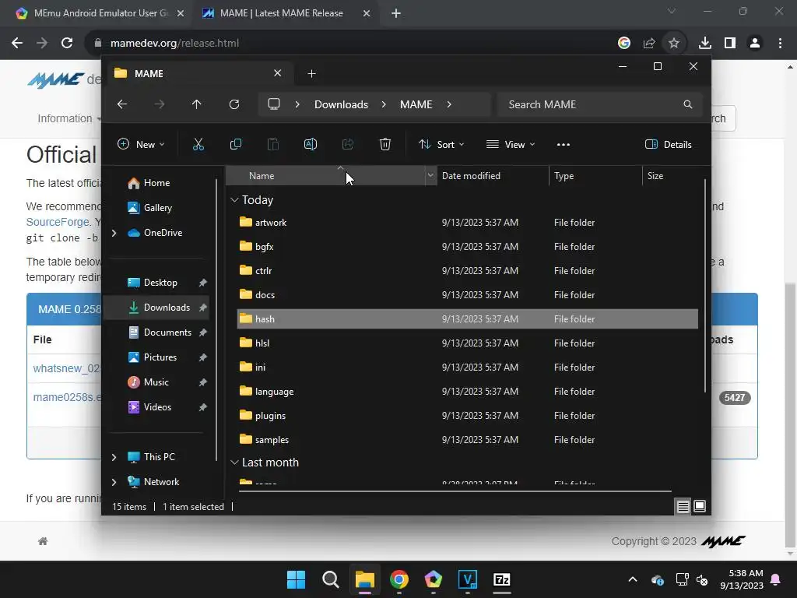This screenshot has width=797, height=598.
Task: Click the whatsnew file link on MAME page
Action: 66,368
